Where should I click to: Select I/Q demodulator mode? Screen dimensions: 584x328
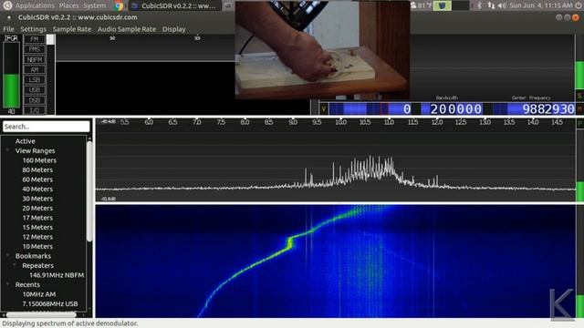[35, 110]
